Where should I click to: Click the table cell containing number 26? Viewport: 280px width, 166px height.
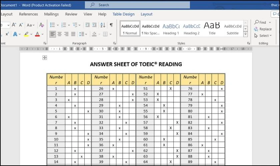101,88
